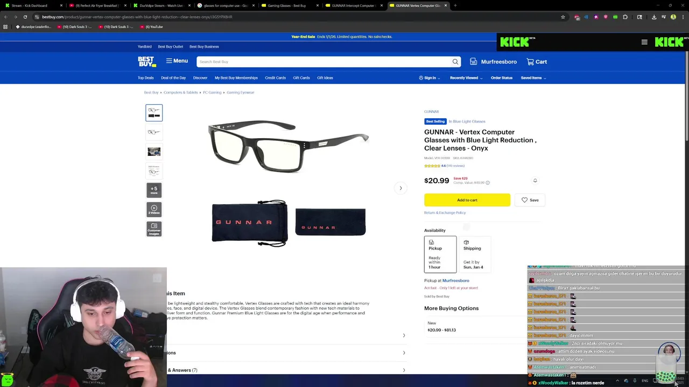Viewport: 689px width, 387px height.
Task: Click the Computers & Tablets breadcrumb
Action: [x=181, y=92]
